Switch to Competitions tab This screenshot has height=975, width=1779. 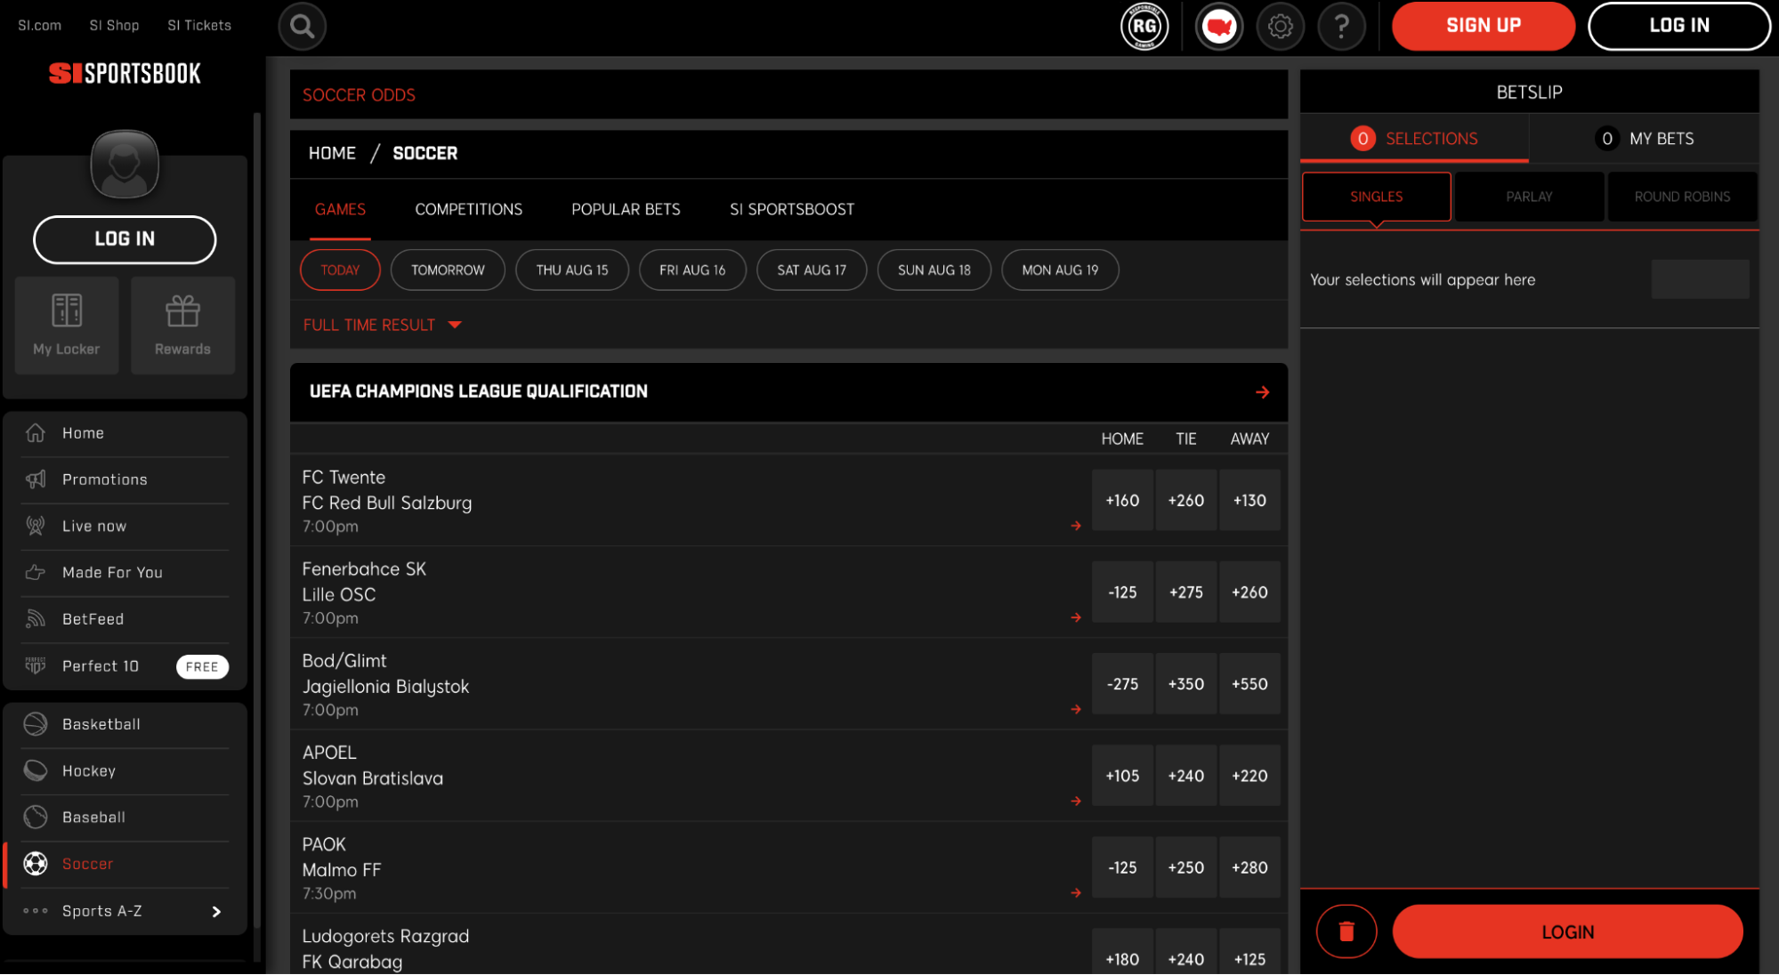point(469,209)
